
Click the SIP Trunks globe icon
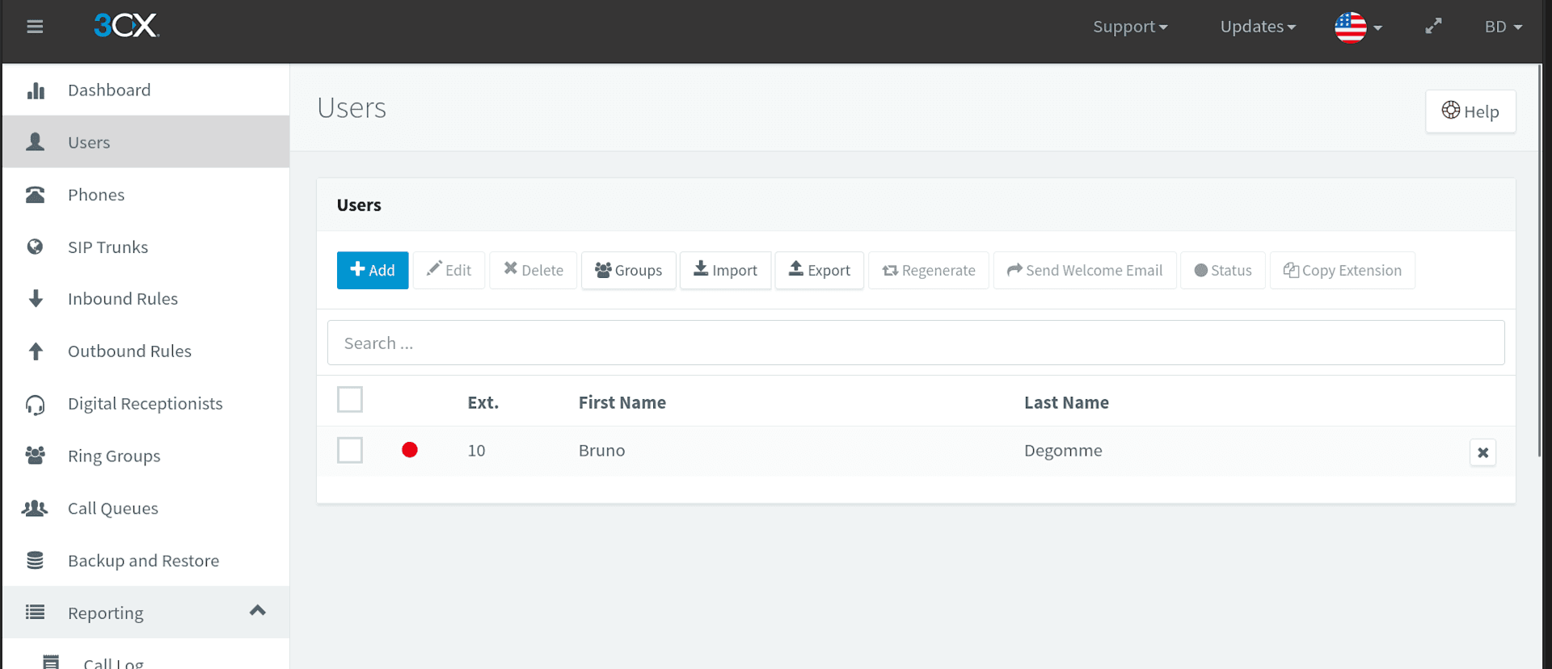(x=36, y=247)
